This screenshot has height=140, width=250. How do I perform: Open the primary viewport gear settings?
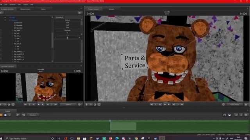coord(246,105)
